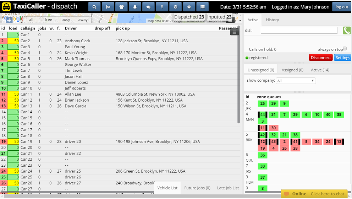The height and width of the screenshot is (199, 352).
Task: Open the gear settings toolbar icon
Action: click(x=189, y=7)
